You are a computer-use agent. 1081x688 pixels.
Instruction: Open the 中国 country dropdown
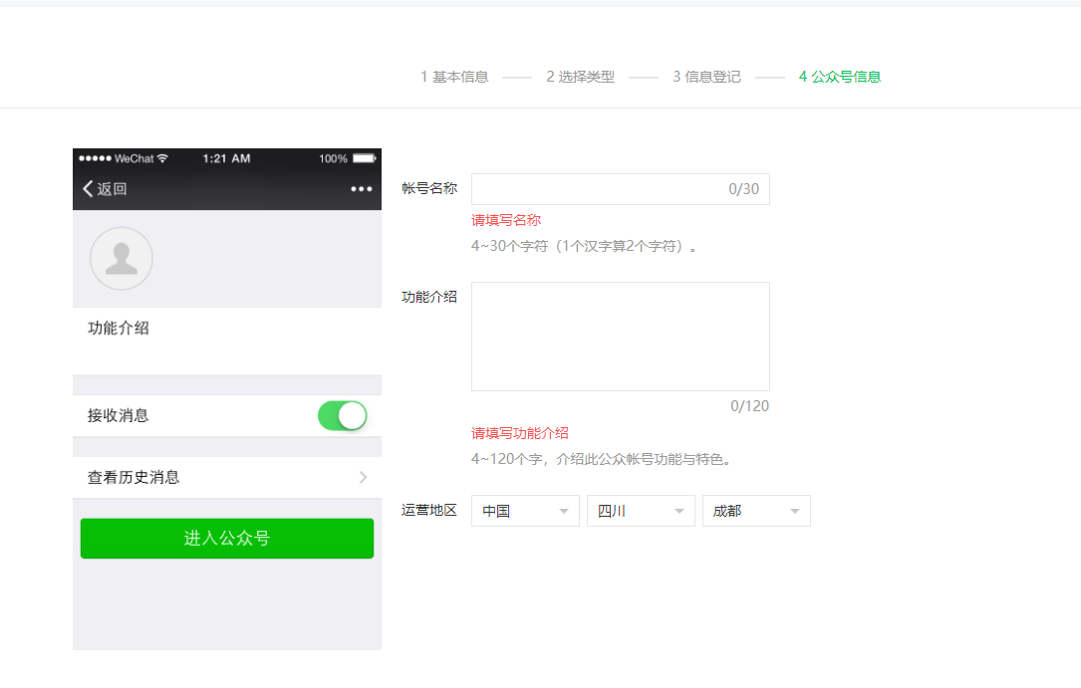click(525, 511)
